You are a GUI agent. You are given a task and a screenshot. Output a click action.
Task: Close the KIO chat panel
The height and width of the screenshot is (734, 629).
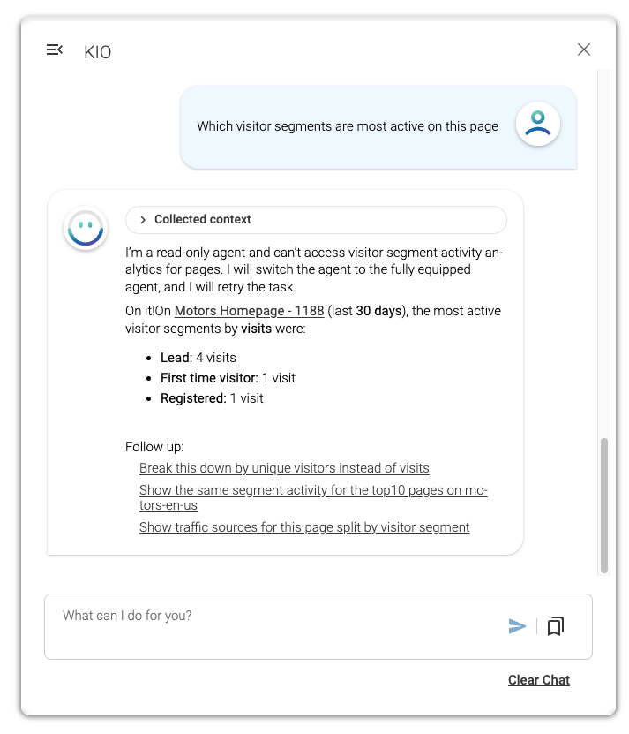[583, 49]
